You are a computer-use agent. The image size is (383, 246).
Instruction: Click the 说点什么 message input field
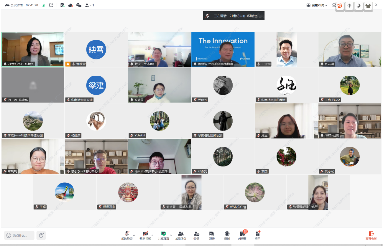(x=20, y=235)
